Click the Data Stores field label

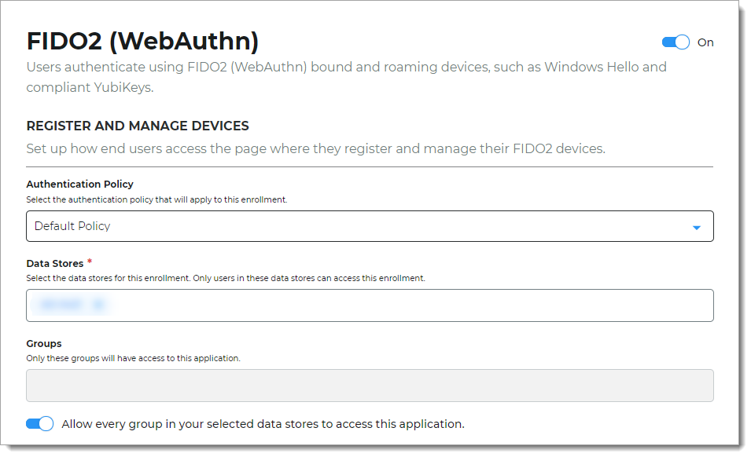[x=54, y=264]
